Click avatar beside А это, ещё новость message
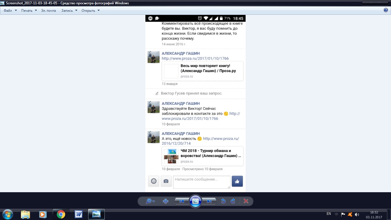The height and width of the screenshot is (220, 391). (153, 137)
